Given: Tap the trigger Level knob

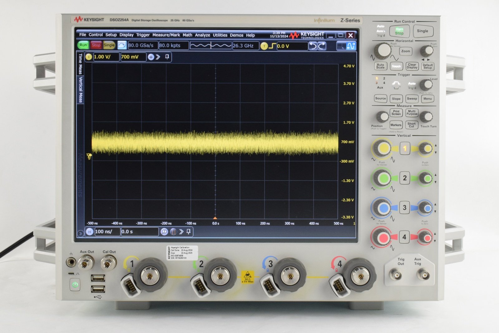Looking at the screenshot, I should (x=426, y=85).
